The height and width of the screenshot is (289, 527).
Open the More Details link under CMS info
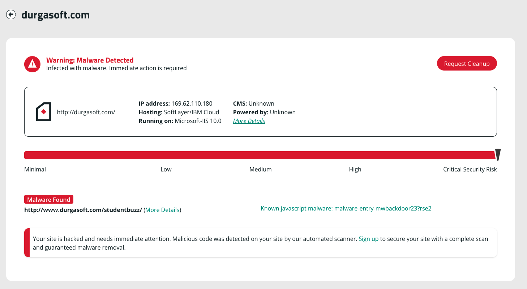tap(249, 121)
